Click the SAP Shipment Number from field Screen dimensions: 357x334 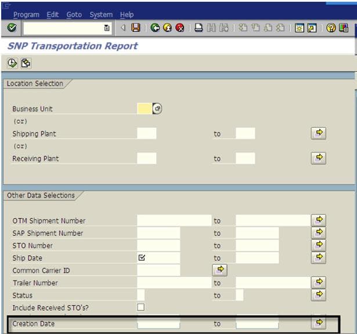point(158,233)
